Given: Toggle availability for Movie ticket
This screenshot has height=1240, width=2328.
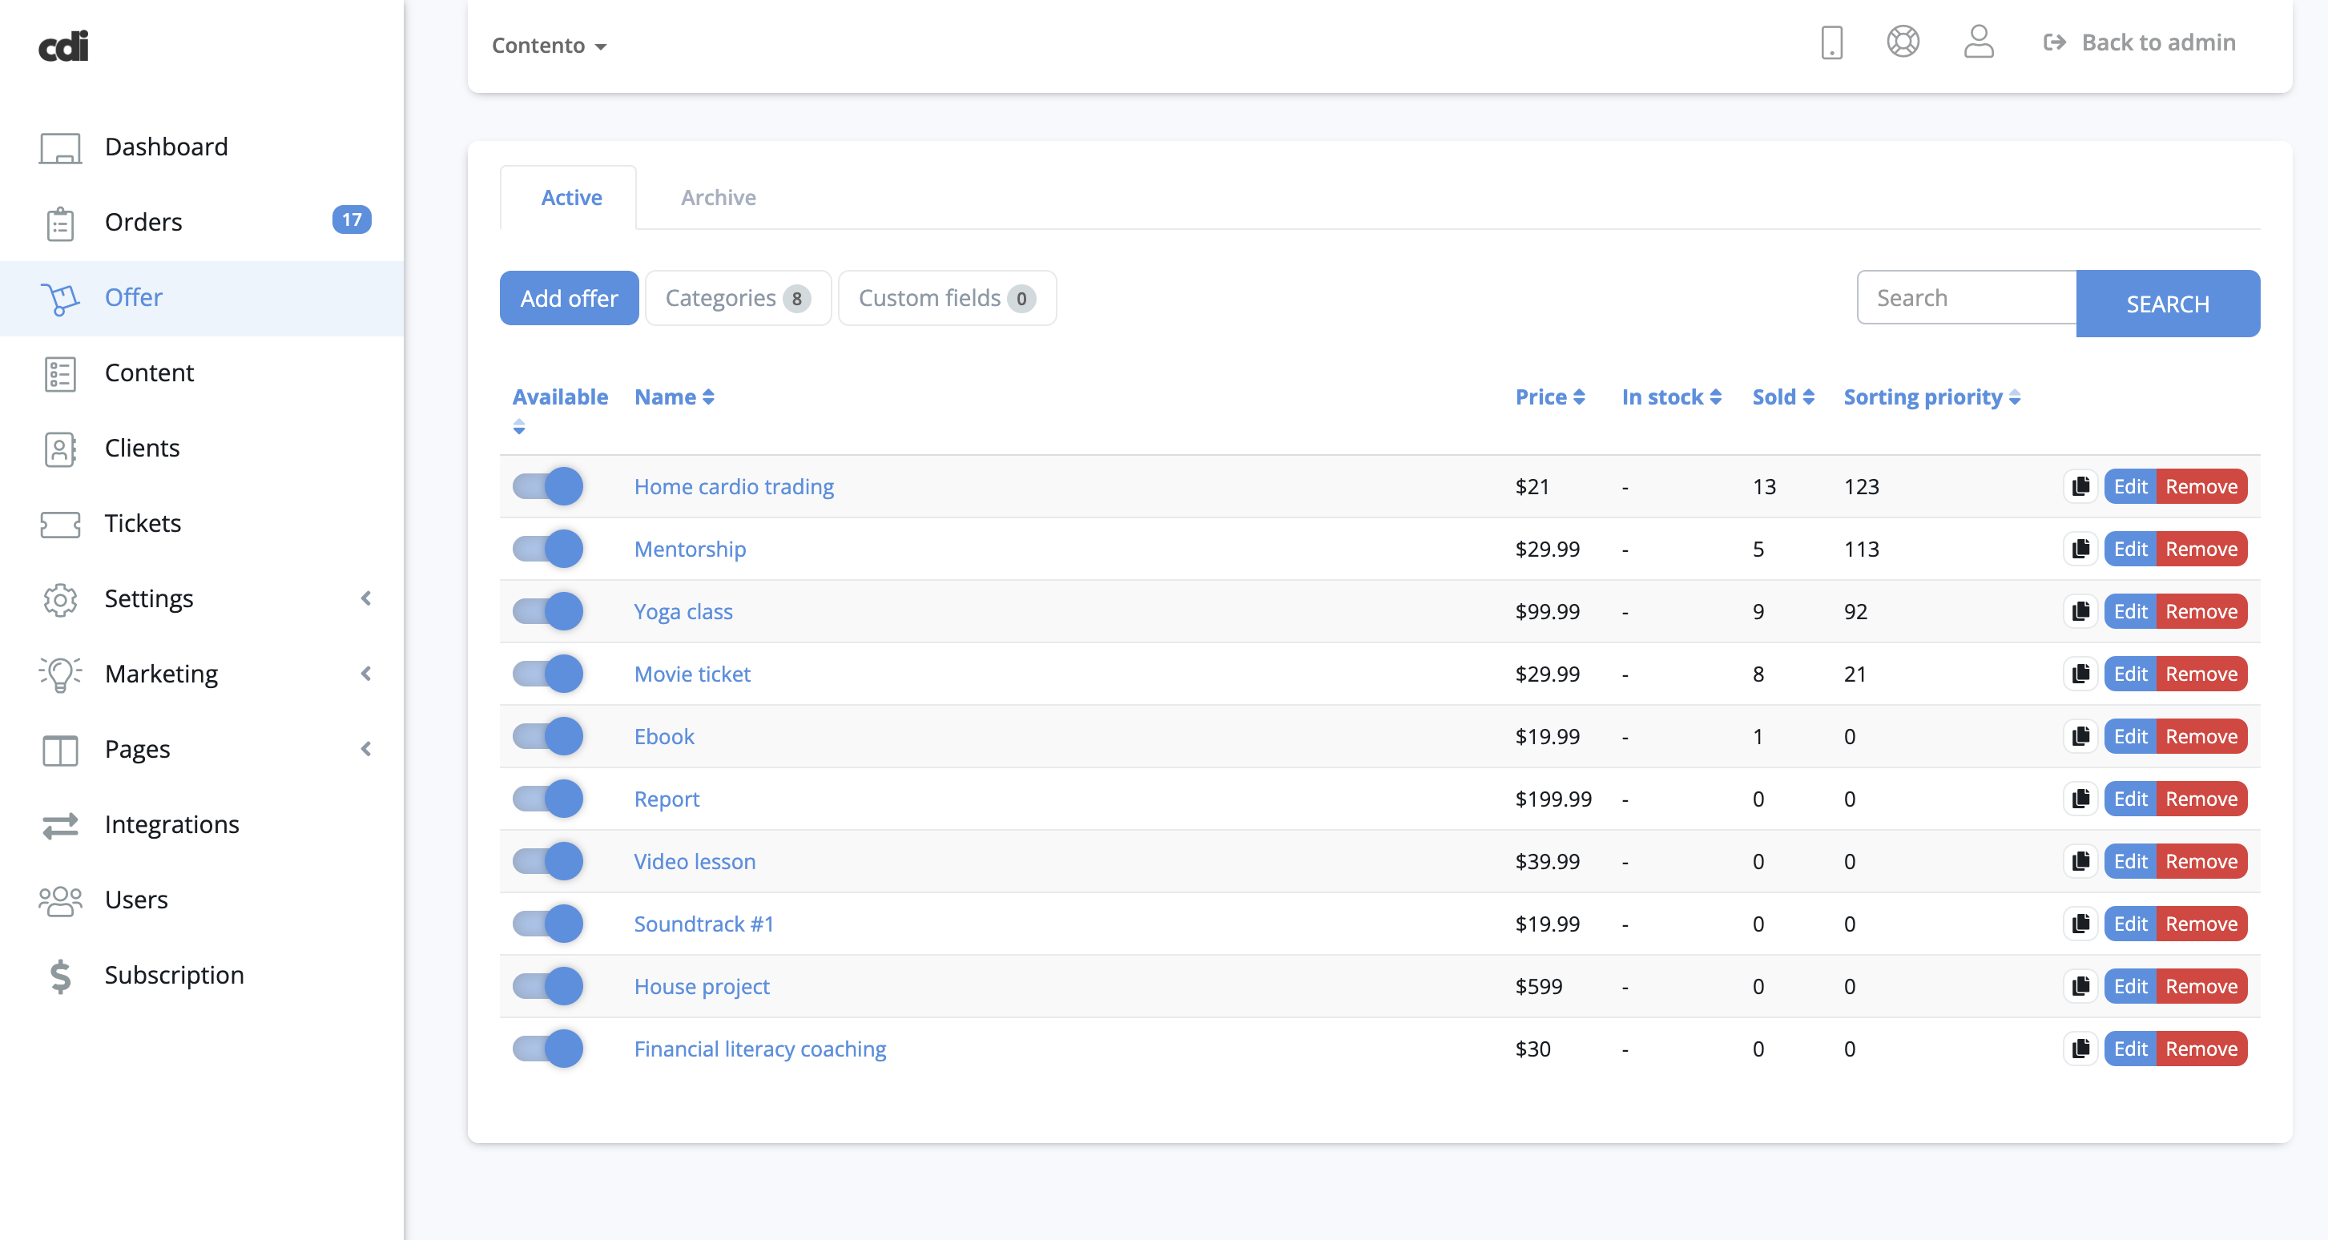Looking at the screenshot, I should pos(548,674).
